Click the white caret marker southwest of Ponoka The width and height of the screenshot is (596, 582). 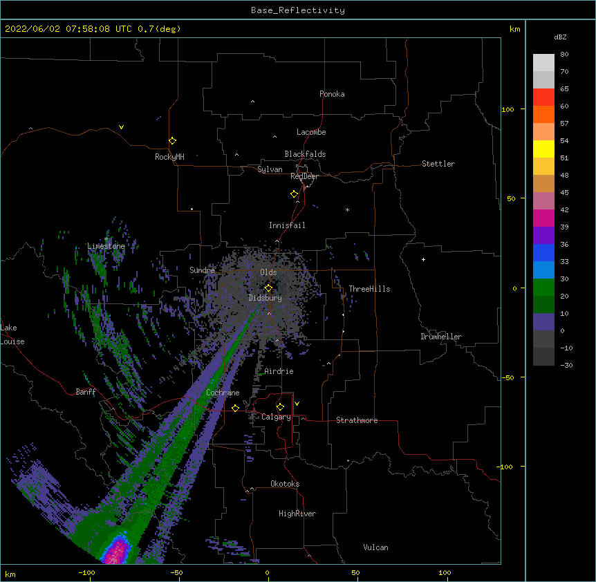(x=253, y=102)
